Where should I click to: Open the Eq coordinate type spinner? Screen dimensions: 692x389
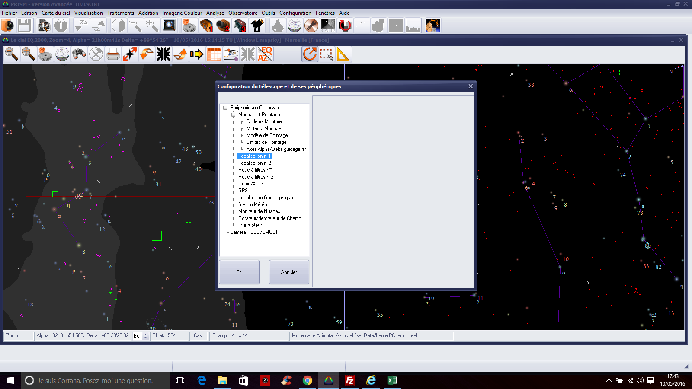[x=145, y=336]
